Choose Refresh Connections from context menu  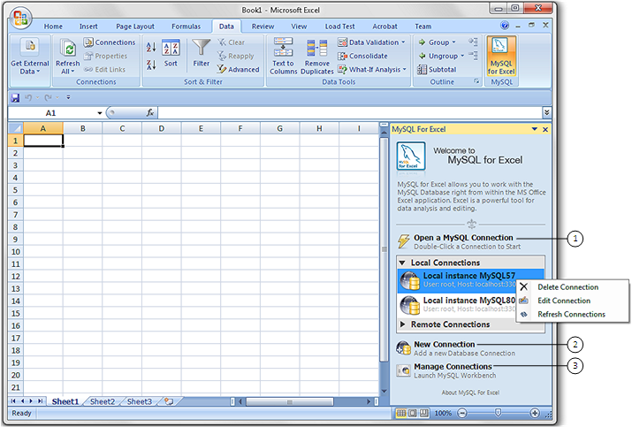click(571, 314)
